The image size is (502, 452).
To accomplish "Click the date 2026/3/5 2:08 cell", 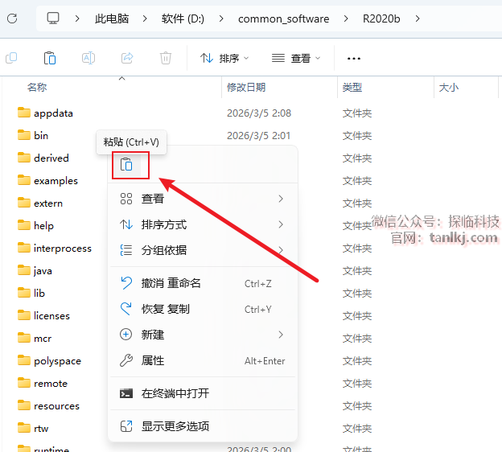I will coord(259,113).
